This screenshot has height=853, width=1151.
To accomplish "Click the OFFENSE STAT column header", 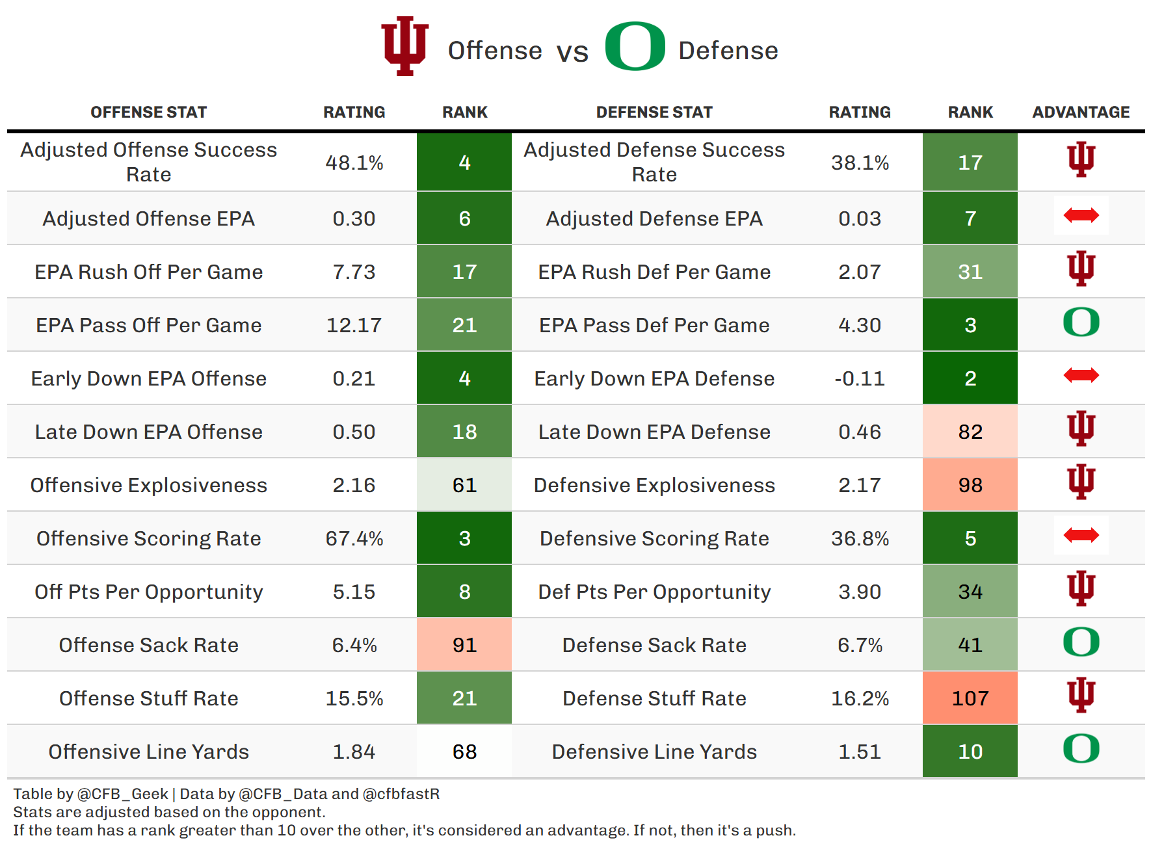I will click(x=148, y=112).
